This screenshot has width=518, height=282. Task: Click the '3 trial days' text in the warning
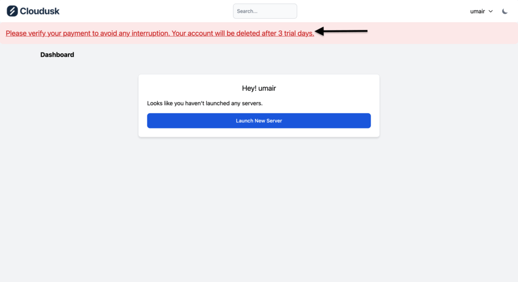[296, 33]
